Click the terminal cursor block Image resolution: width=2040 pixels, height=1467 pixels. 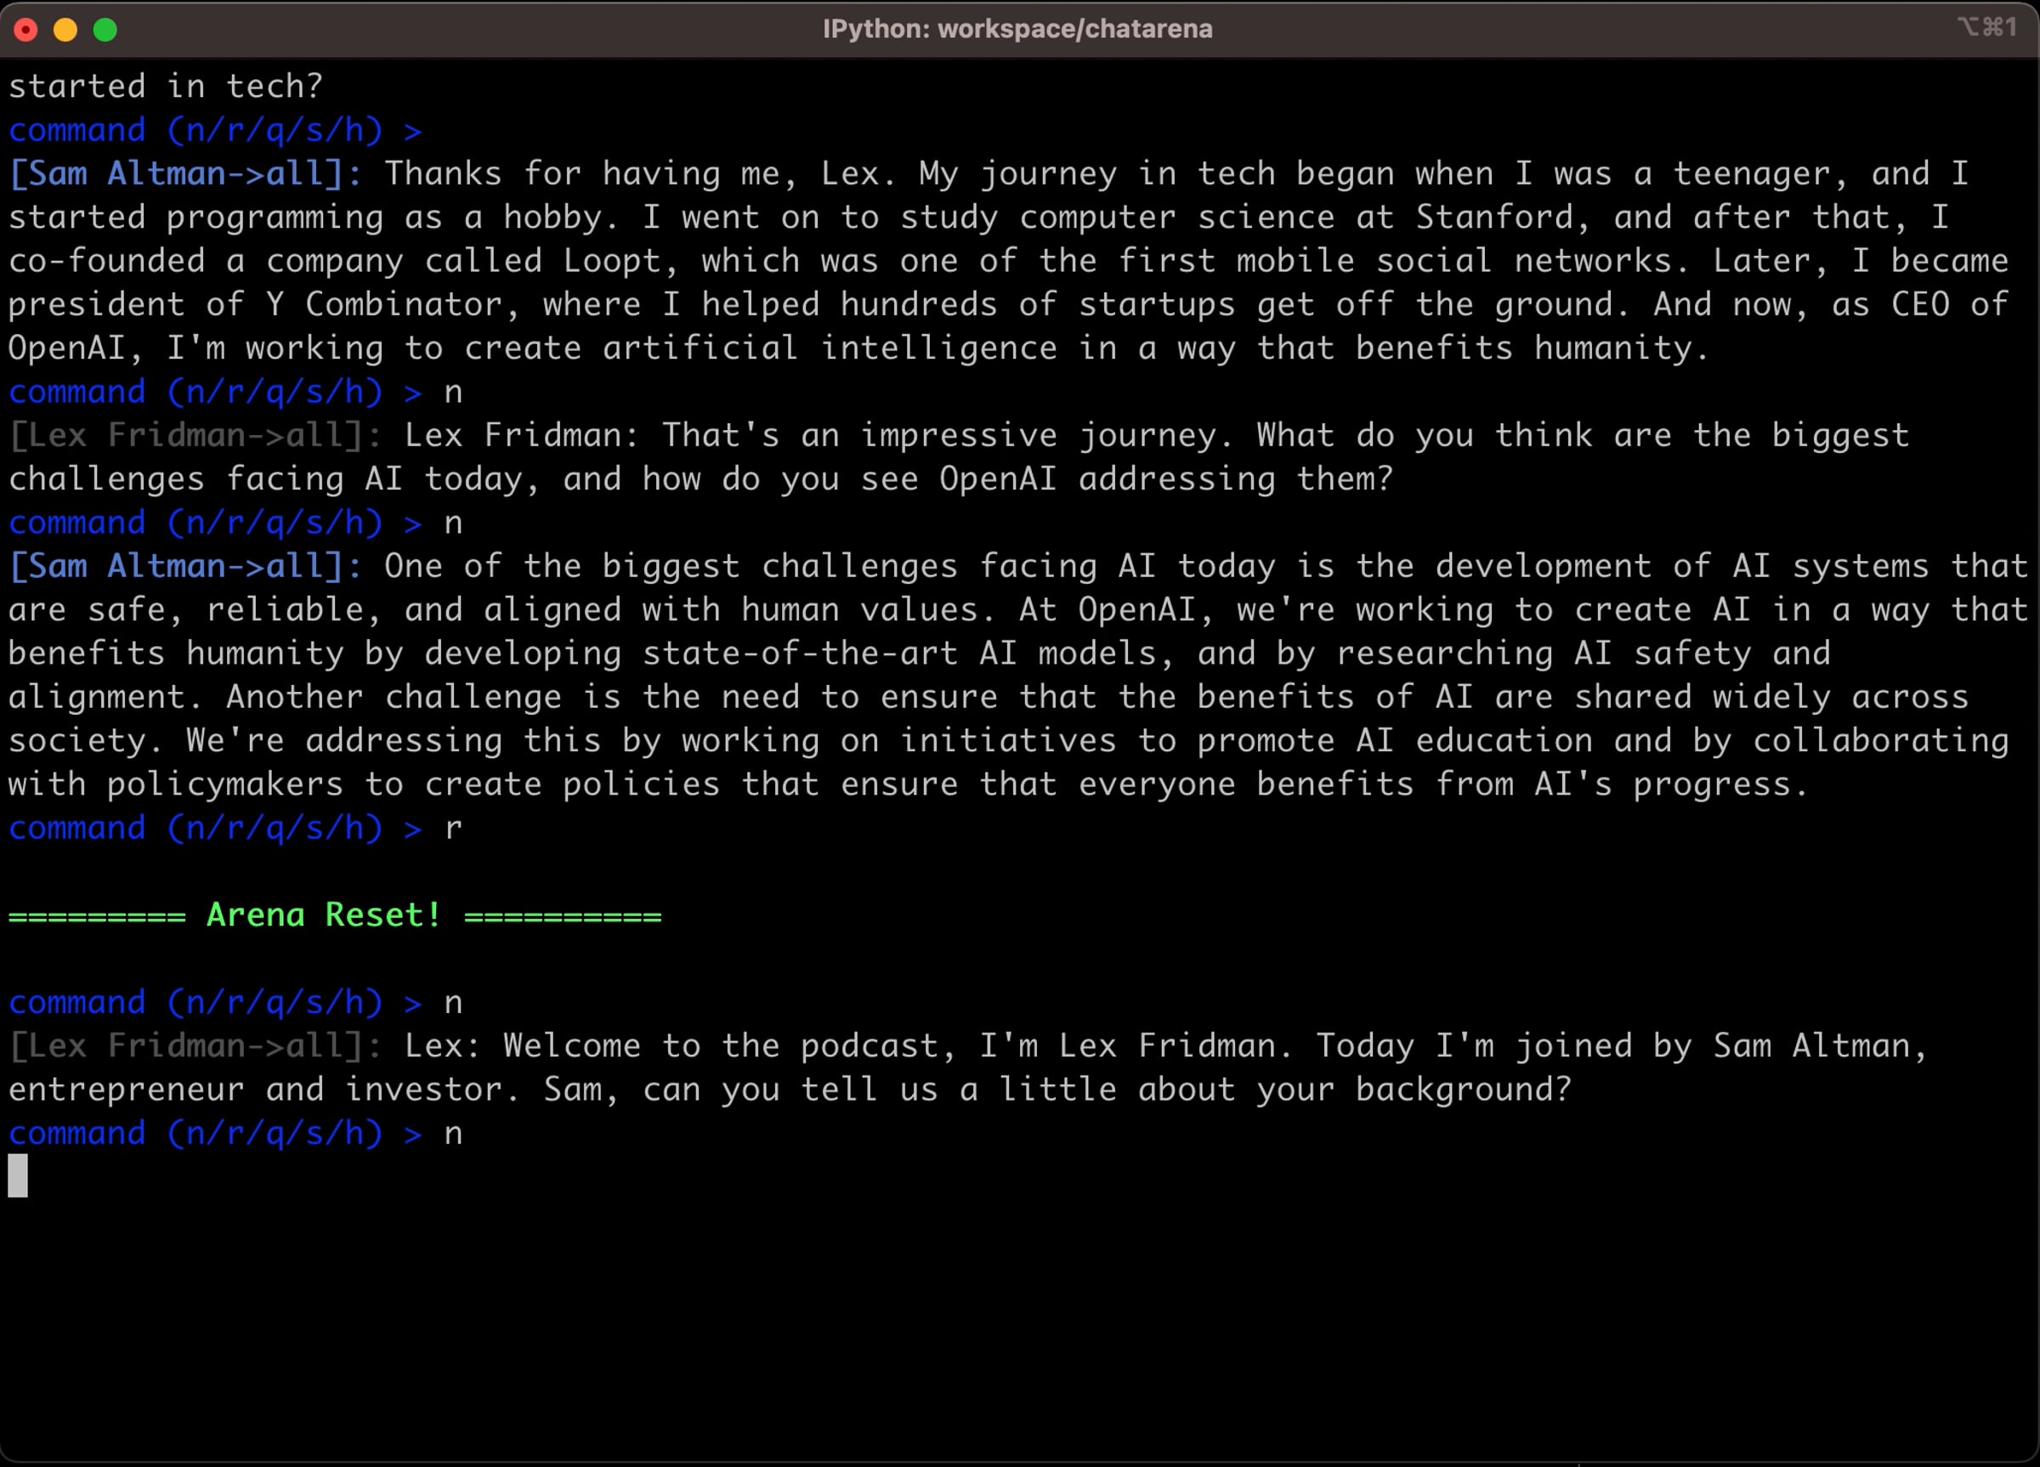(x=18, y=1175)
